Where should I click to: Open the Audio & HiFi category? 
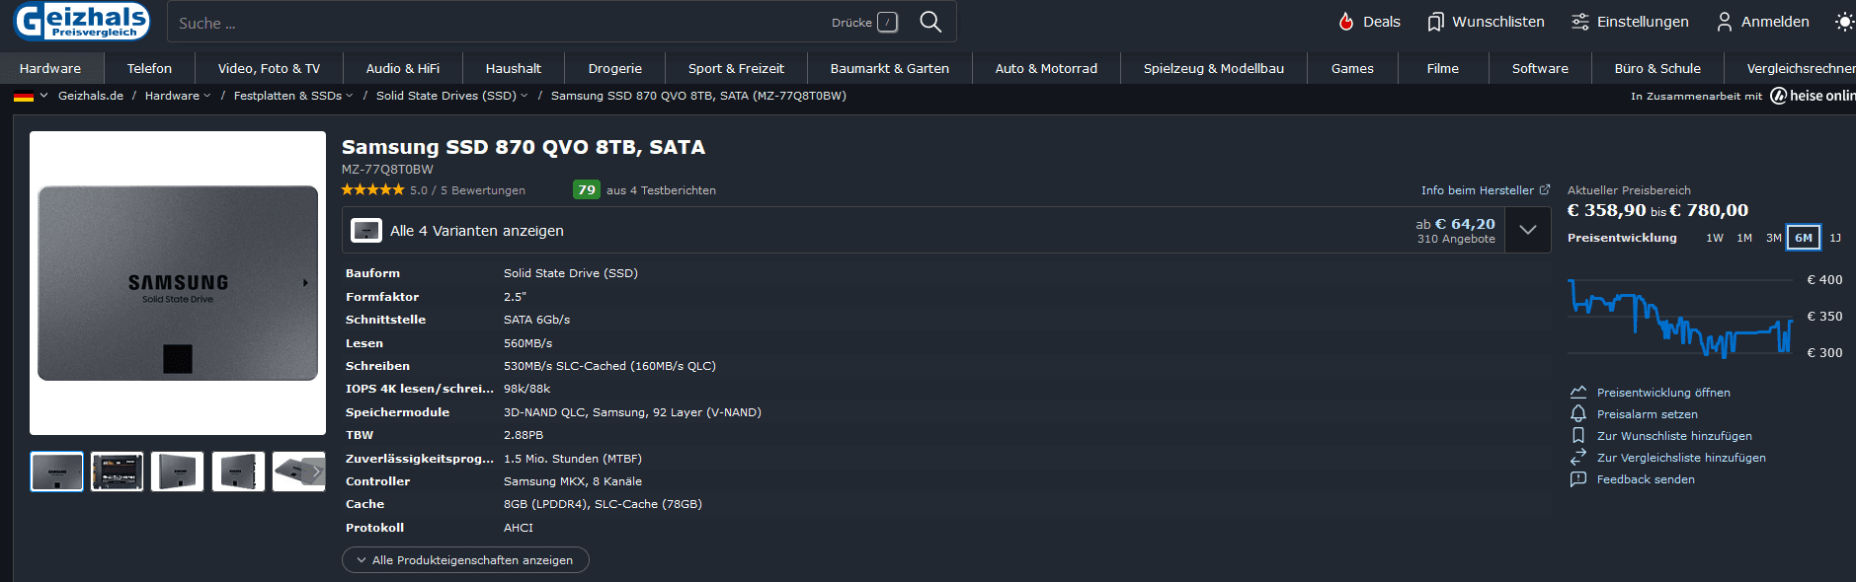[403, 68]
